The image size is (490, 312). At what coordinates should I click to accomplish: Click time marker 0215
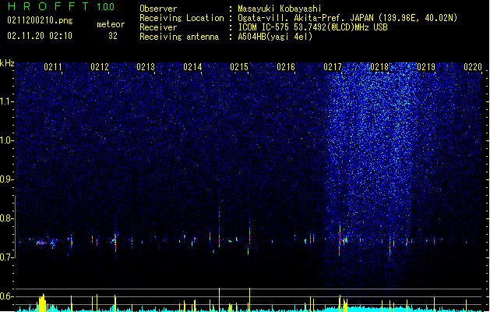(239, 67)
